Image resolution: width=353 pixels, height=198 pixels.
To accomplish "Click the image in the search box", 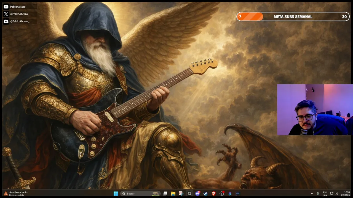I will click(x=155, y=194).
